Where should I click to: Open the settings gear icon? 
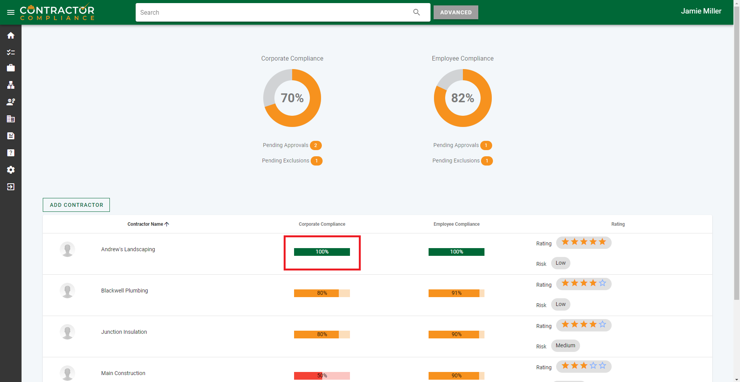(x=11, y=170)
